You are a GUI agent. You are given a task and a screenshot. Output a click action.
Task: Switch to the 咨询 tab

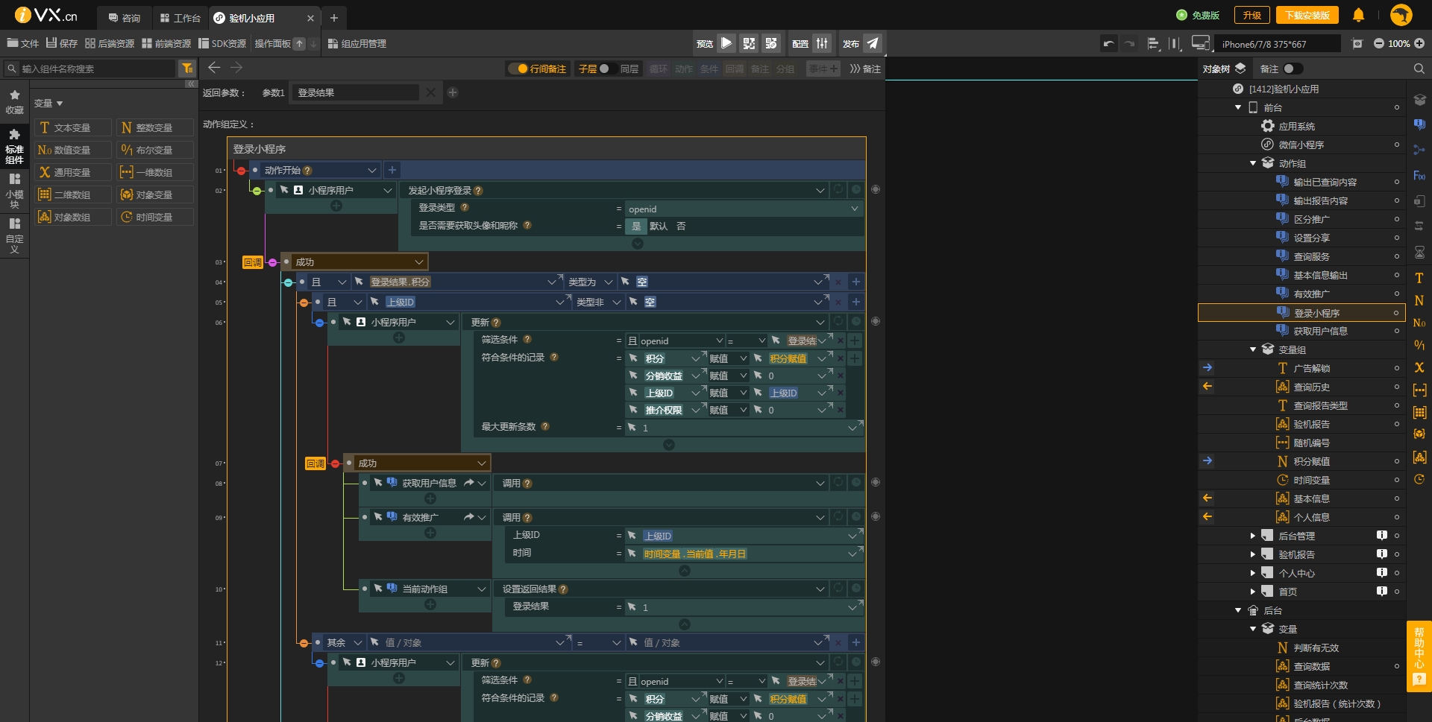click(125, 18)
